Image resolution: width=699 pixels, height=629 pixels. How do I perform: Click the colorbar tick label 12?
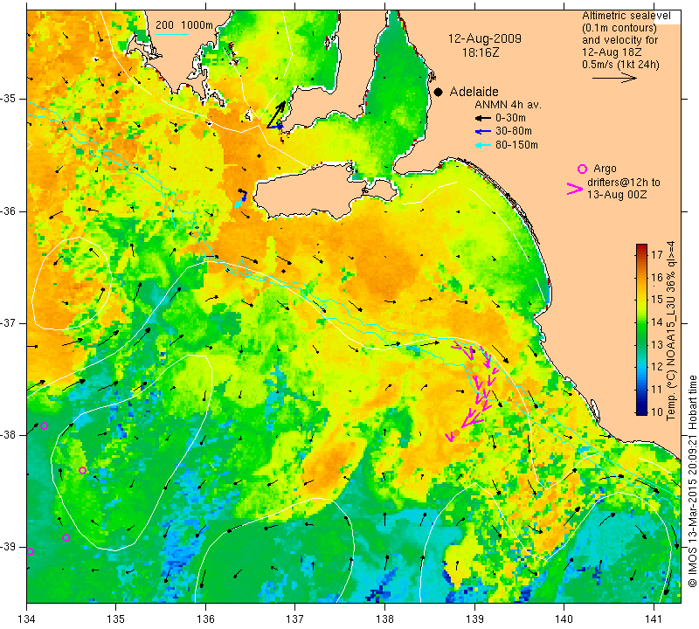click(x=657, y=367)
